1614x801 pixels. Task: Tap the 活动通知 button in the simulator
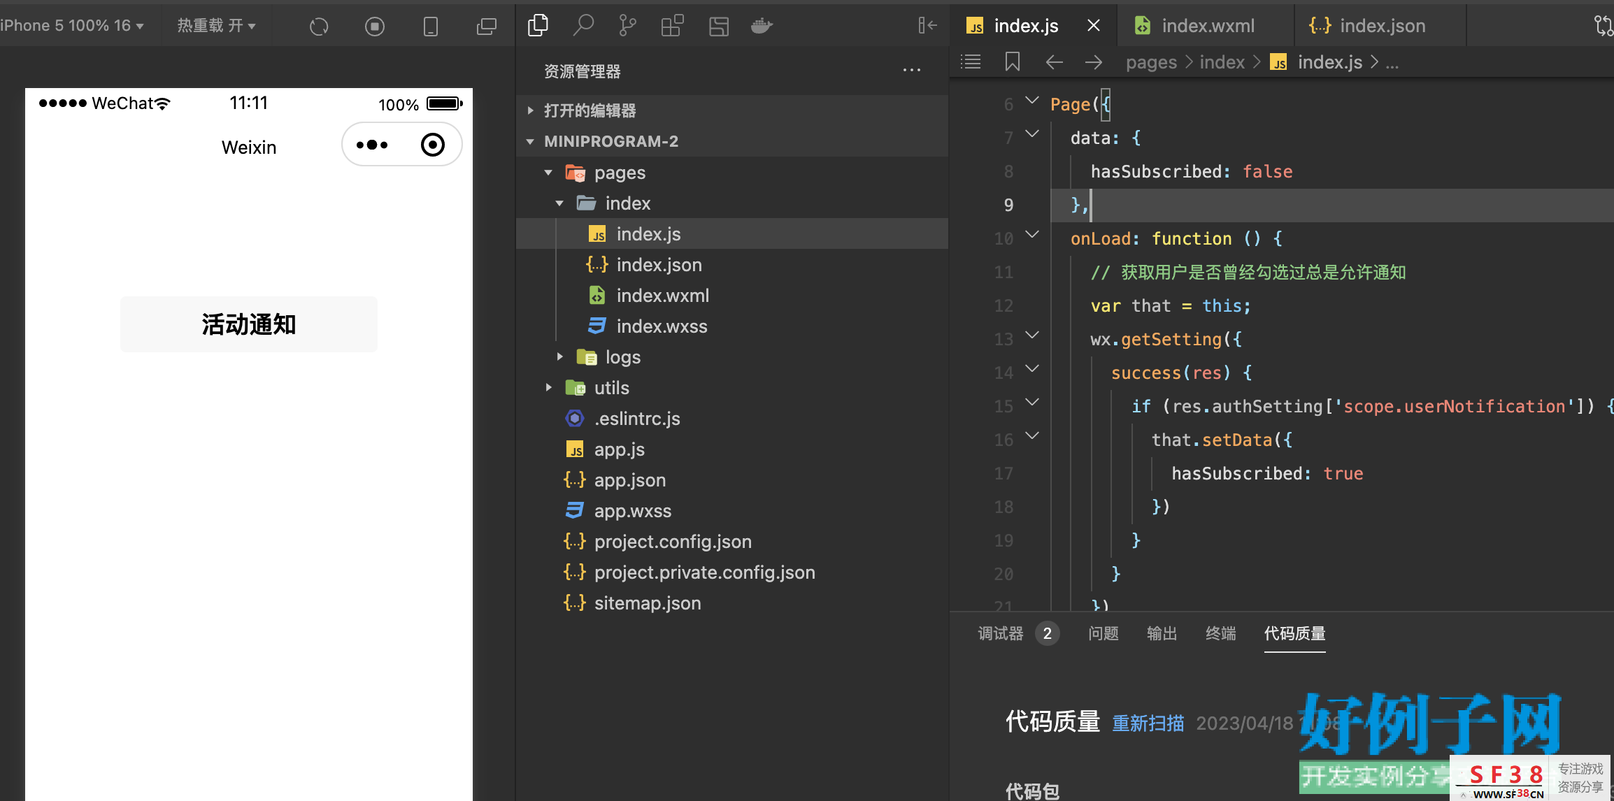[x=249, y=324]
